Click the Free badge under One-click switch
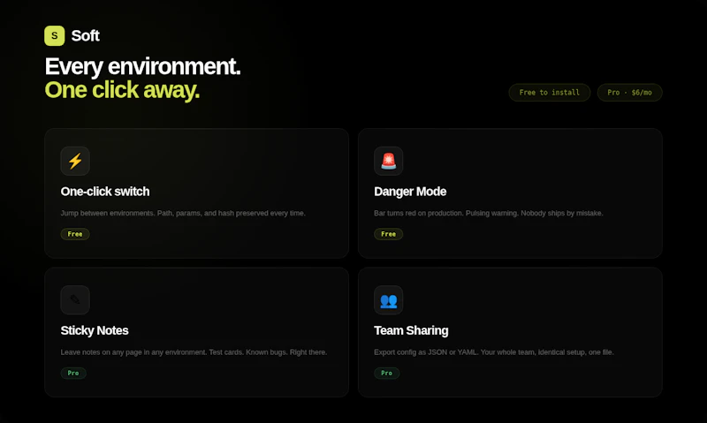 (x=75, y=234)
